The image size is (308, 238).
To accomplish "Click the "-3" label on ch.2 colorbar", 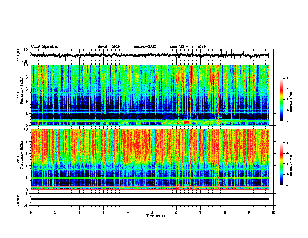I will coord(287,143).
